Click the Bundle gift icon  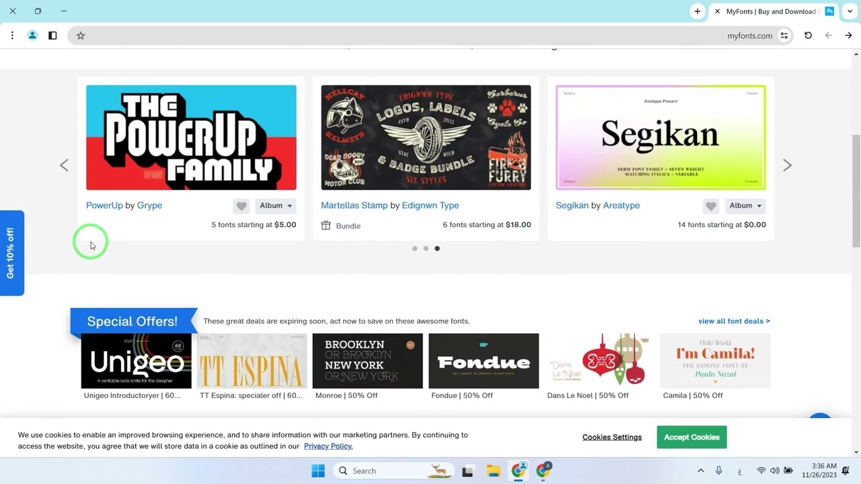(x=326, y=225)
